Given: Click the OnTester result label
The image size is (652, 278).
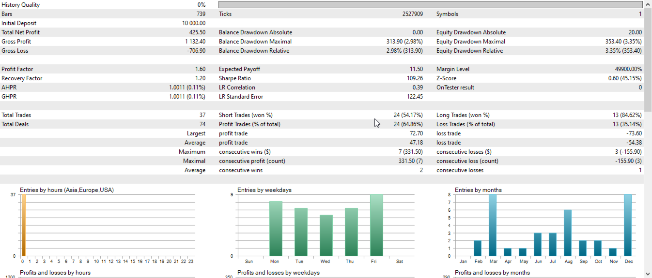Looking at the screenshot, I should 455,88.
